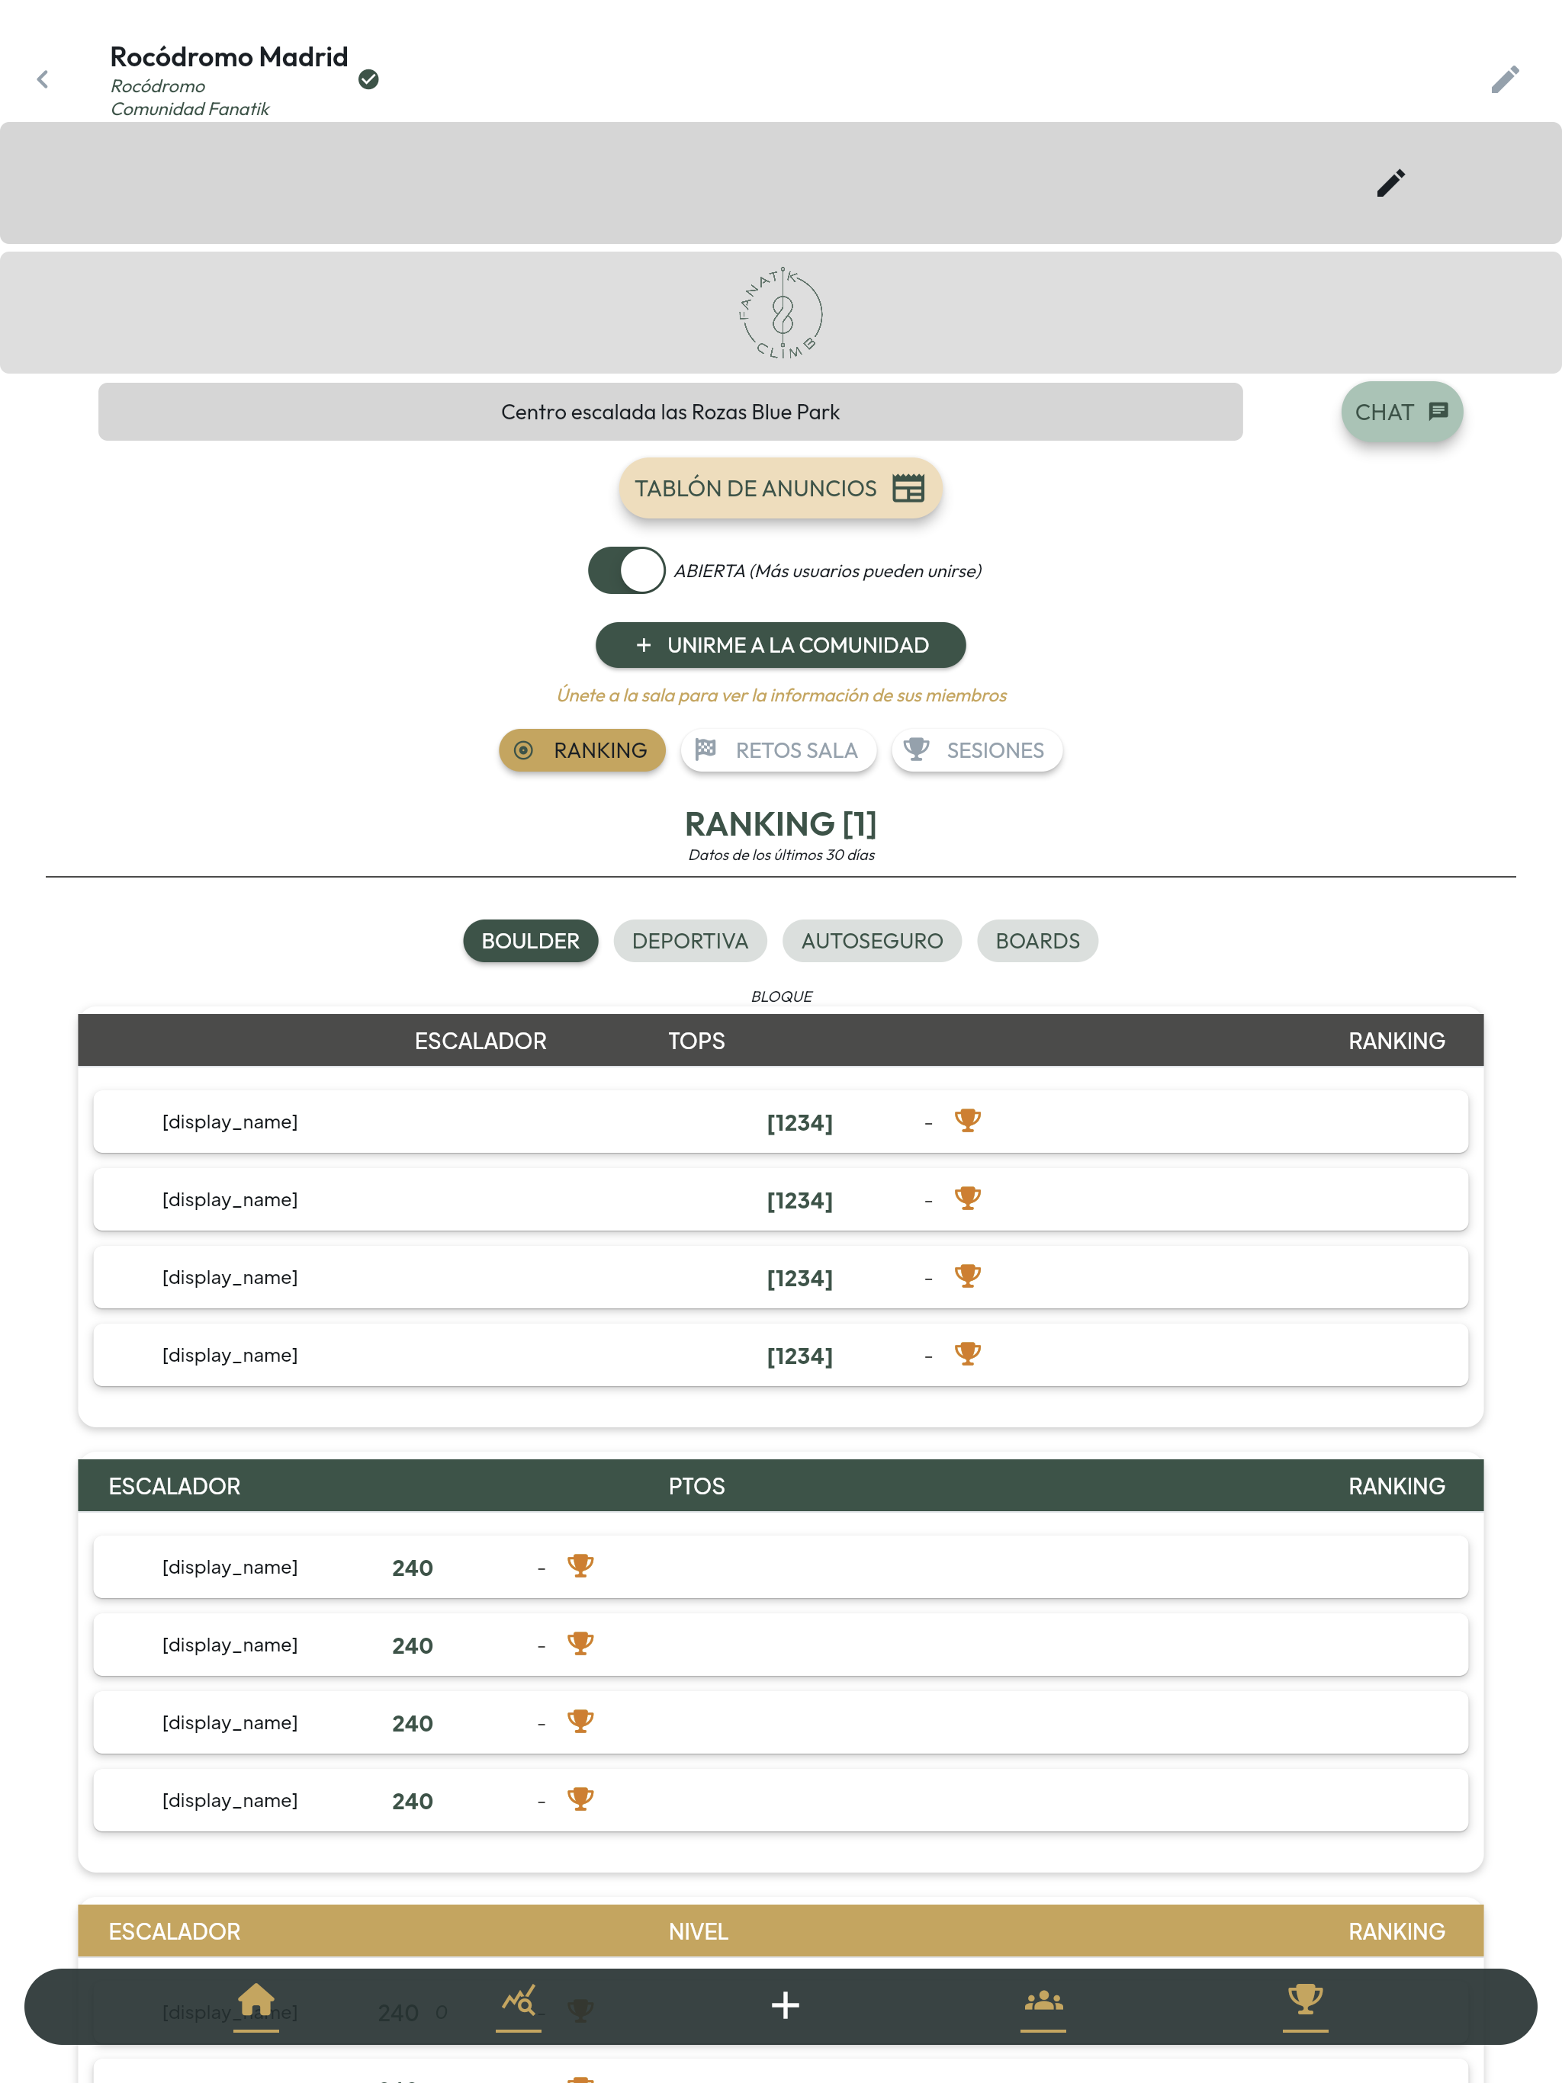Switch to the RETOS SALA tab

click(778, 750)
